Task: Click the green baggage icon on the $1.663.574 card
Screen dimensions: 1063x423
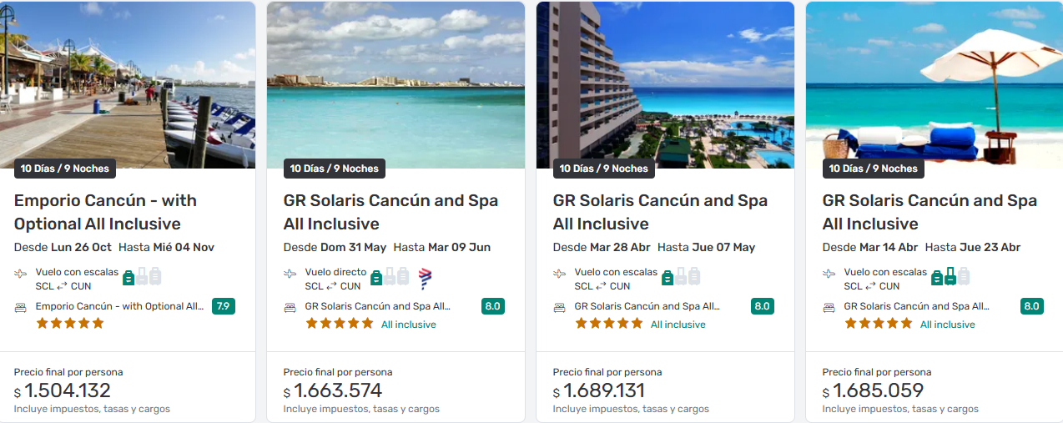Action: 376,277
